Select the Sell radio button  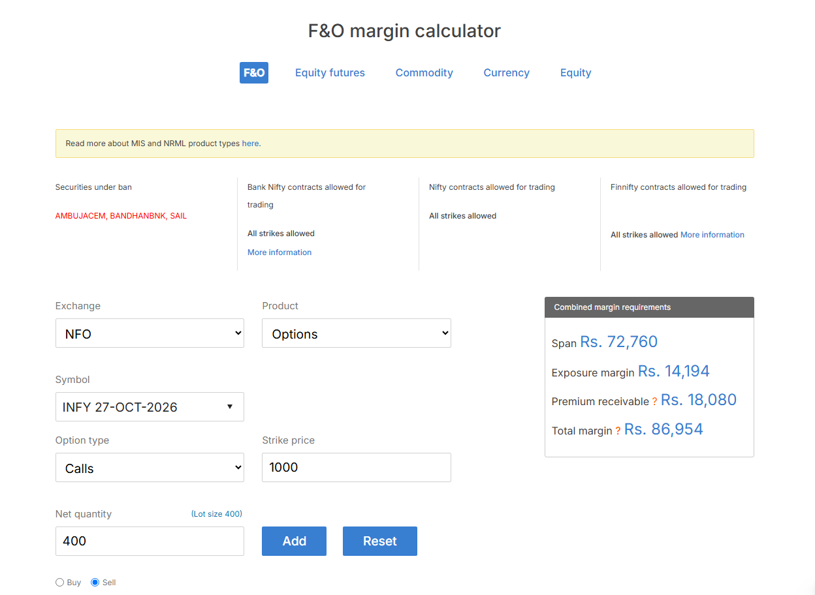coord(95,582)
